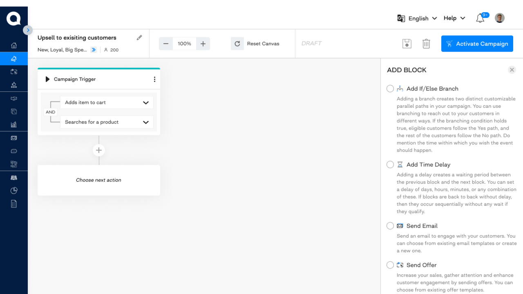Click the Send Email envelope icon
This screenshot has width=523, height=294.
point(400,226)
